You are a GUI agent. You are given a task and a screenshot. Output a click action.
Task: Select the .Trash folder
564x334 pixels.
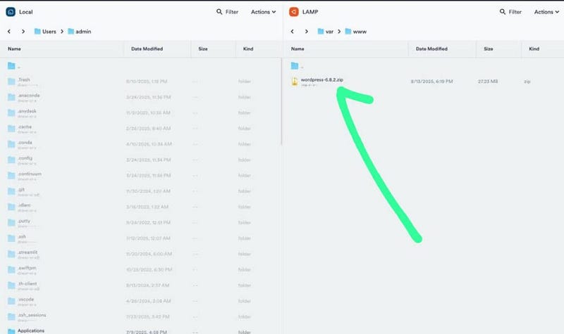[140, 82]
